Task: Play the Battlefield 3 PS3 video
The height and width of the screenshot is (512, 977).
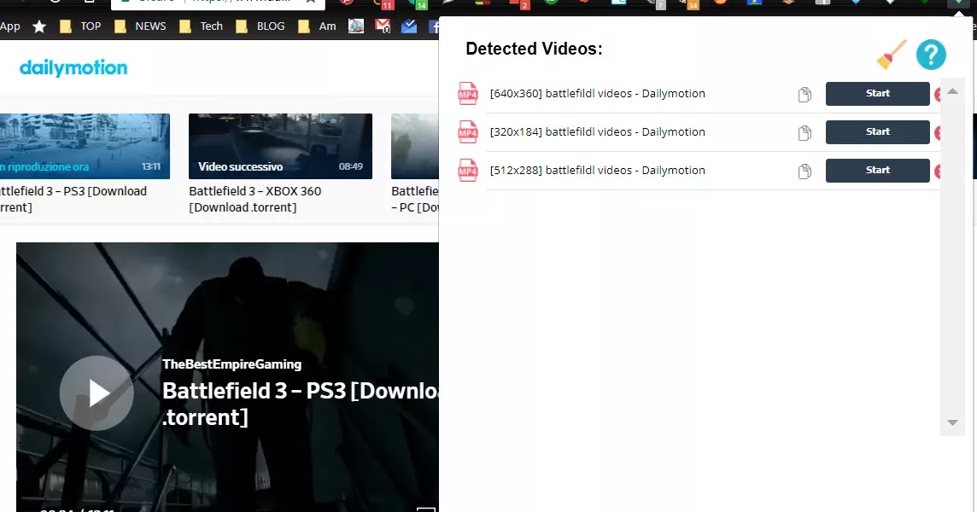Action: 97,393
